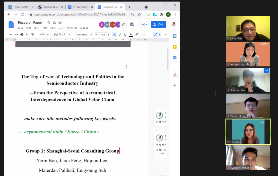Toggle italic formatting
The width and height of the screenshot is (278, 176).
120,35
